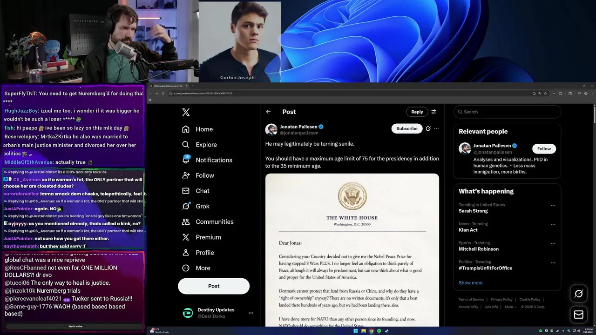Open Grok from the X sidebar
596x335 pixels.
click(x=196, y=206)
